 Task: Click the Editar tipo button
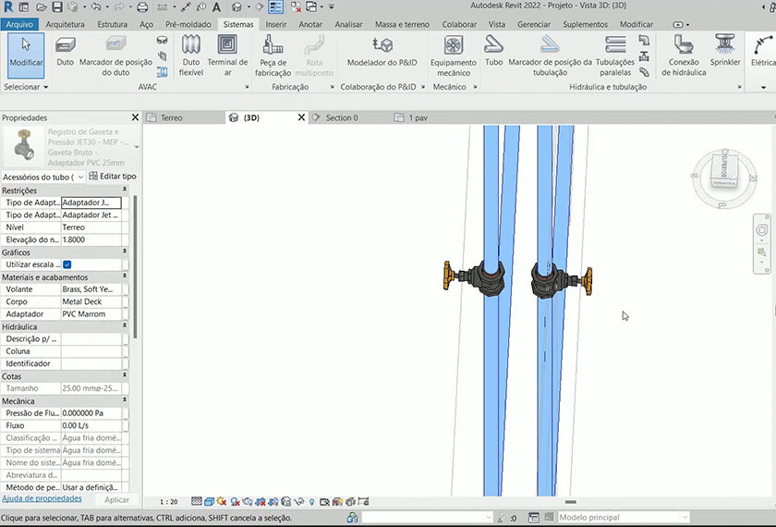(x=112, y=176)
